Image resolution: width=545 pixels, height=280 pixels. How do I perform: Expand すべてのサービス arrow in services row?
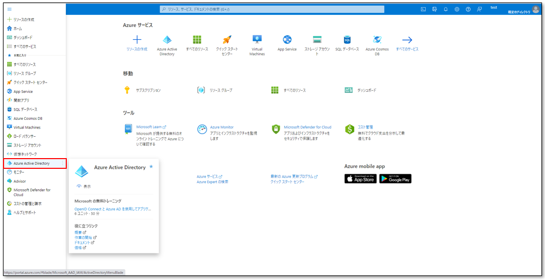coord(407,40)
